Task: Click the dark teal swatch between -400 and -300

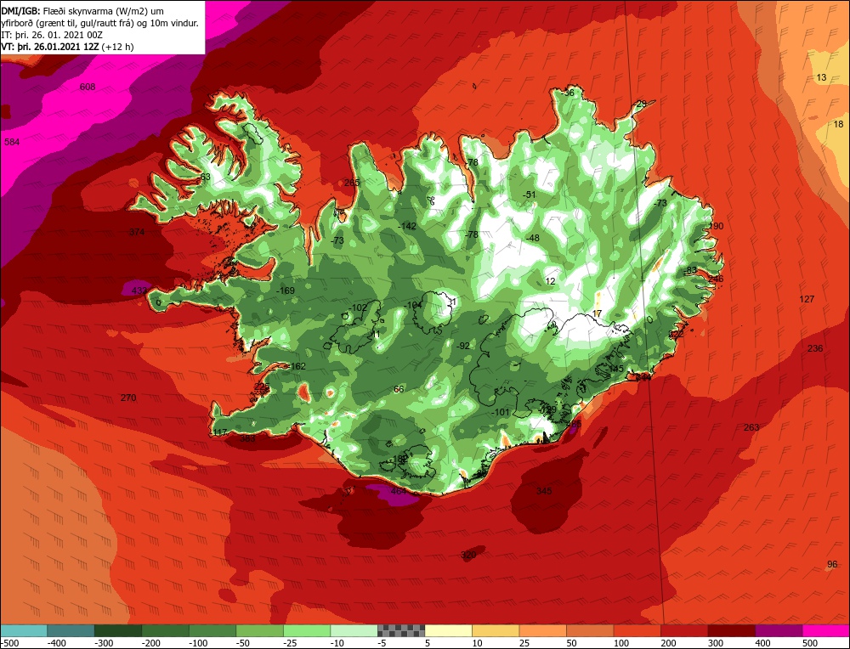Action: (x=71, y=630)
